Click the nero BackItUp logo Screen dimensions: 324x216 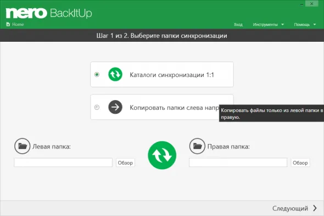(49, 13)
